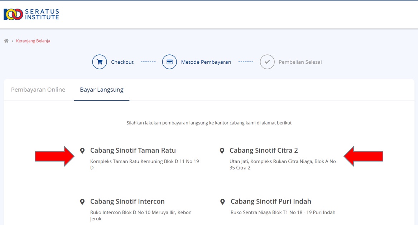This screenshot has height=225, width=418.
Task: Select the Metode Pembayaran step label
Action: point(206,62)
